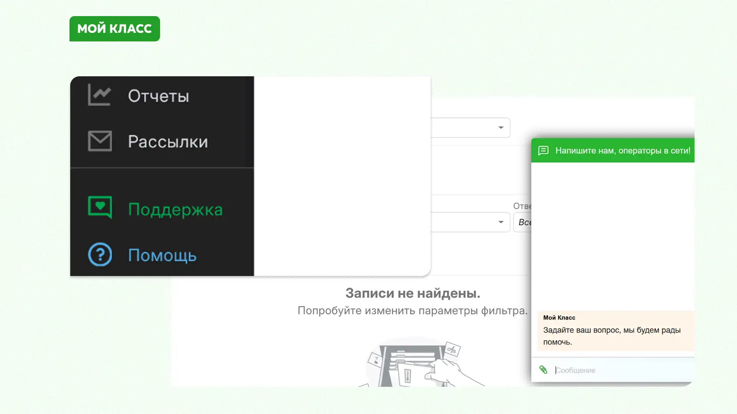Click the Сообщение message input field
Viewport: 737px width, 414px height.
click(x=614, y=370)
